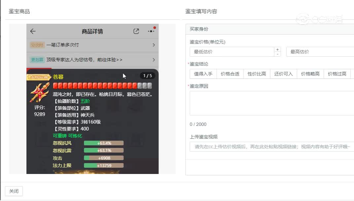The height and width of the screenshot is (201, 354).
Task: Click the 更划算 tag badge
Action: click(37, 60)
